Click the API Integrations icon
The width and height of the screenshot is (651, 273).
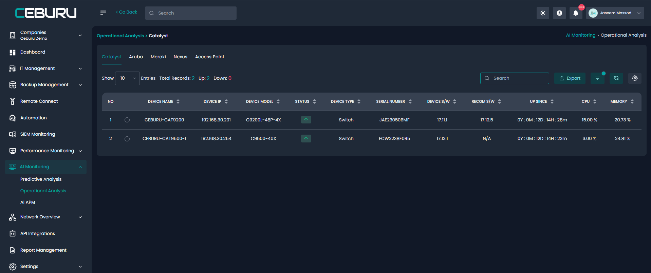click(13, 234)
